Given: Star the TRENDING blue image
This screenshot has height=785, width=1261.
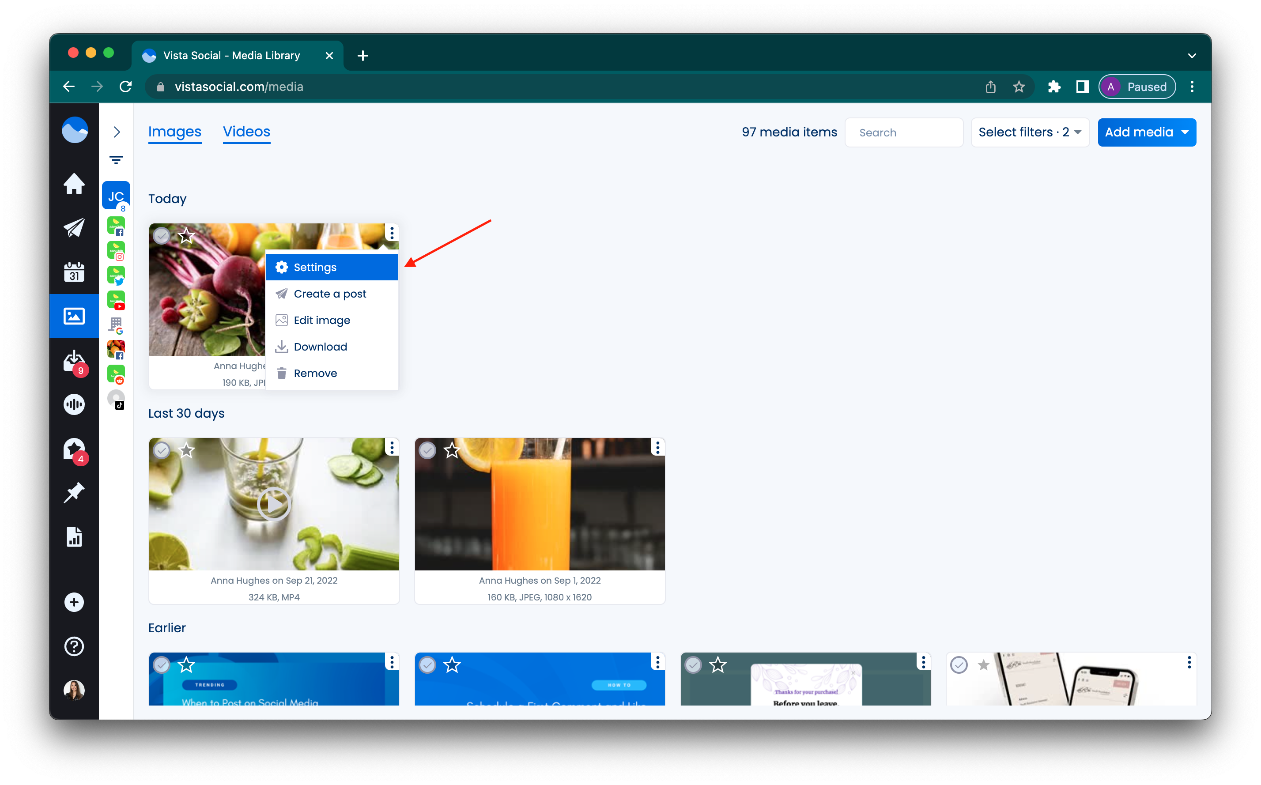Looking at the screenshot, I should pos(186,664).
